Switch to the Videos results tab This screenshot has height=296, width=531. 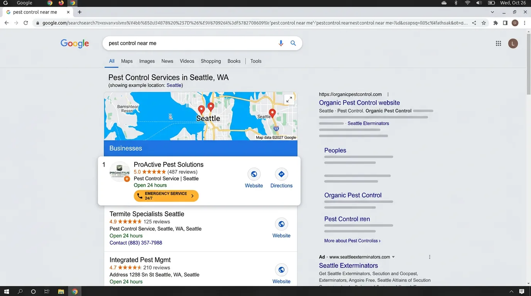click(187, 61)
